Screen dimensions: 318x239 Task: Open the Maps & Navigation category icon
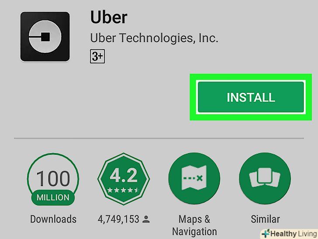(194, 179)
